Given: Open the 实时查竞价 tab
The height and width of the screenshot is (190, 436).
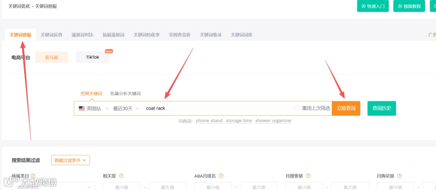Looking at the screenshot, I should 180,35.
